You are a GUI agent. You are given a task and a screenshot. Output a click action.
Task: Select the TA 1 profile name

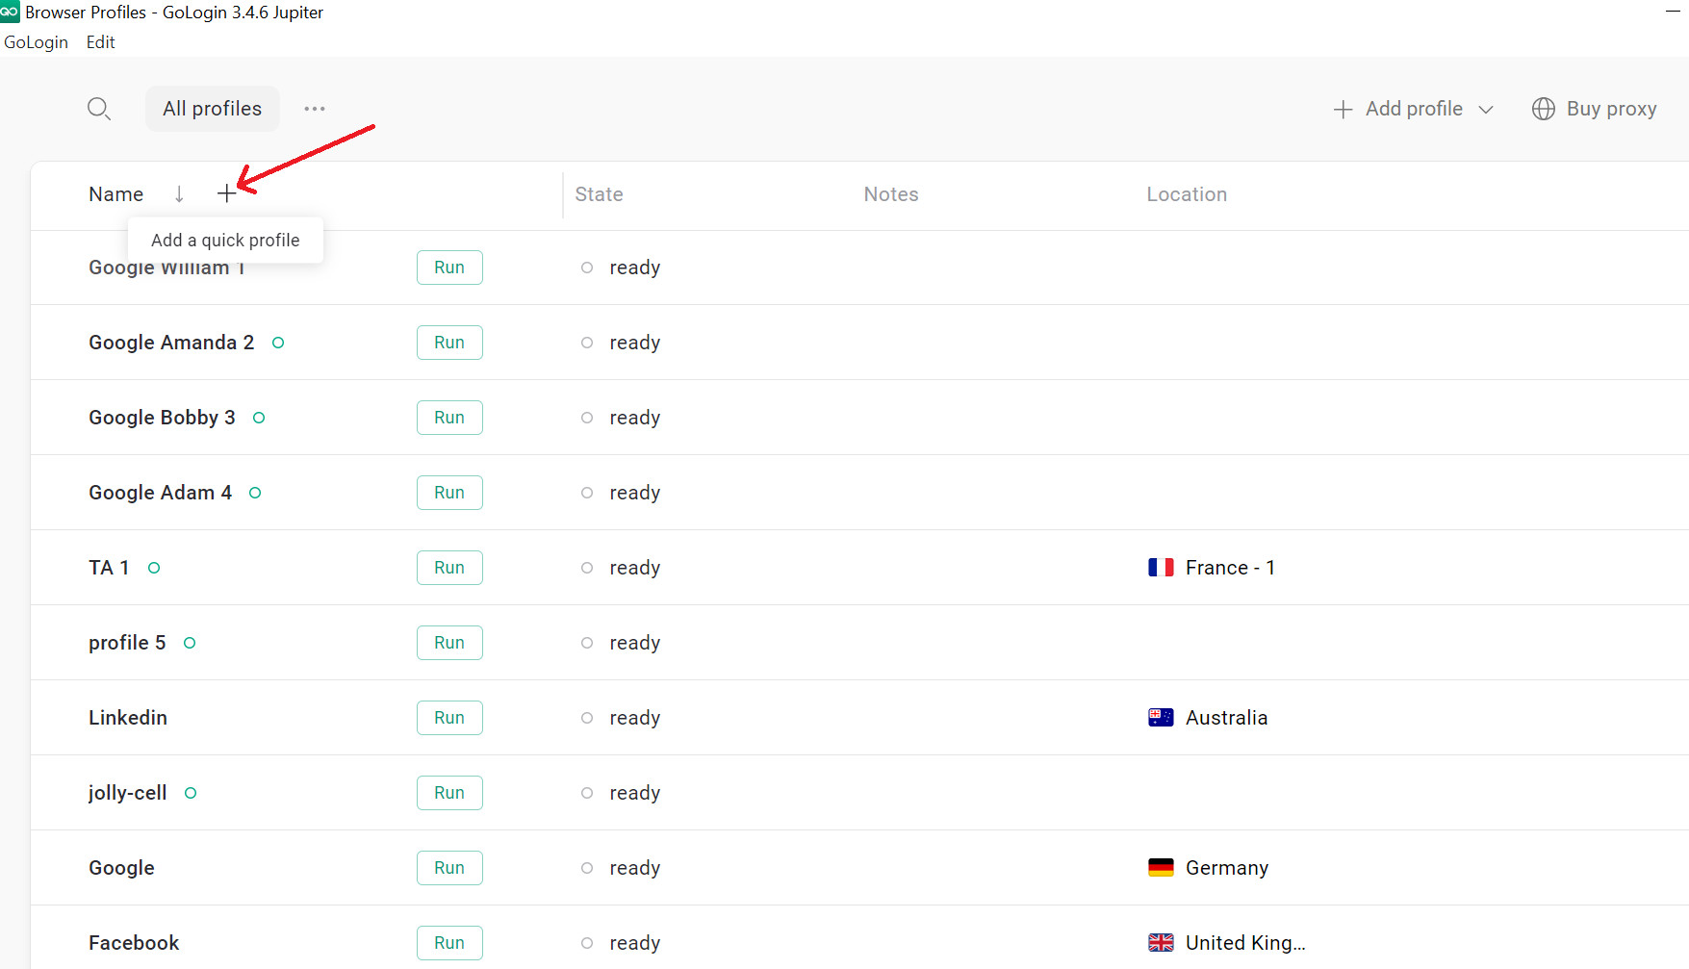(109, 568)
